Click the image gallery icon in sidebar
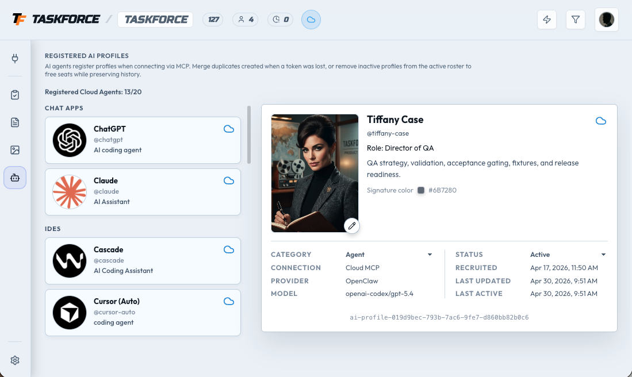632x377 pixels. [15, 149]
